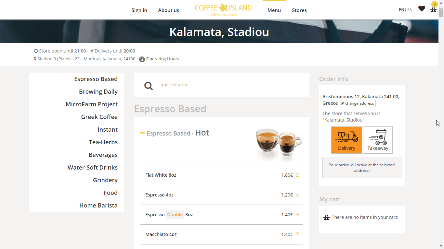Image resolution: width=444 pixels, height=249 pixels.
Task: Select the Takeaway option
Action: coord(378,140)
